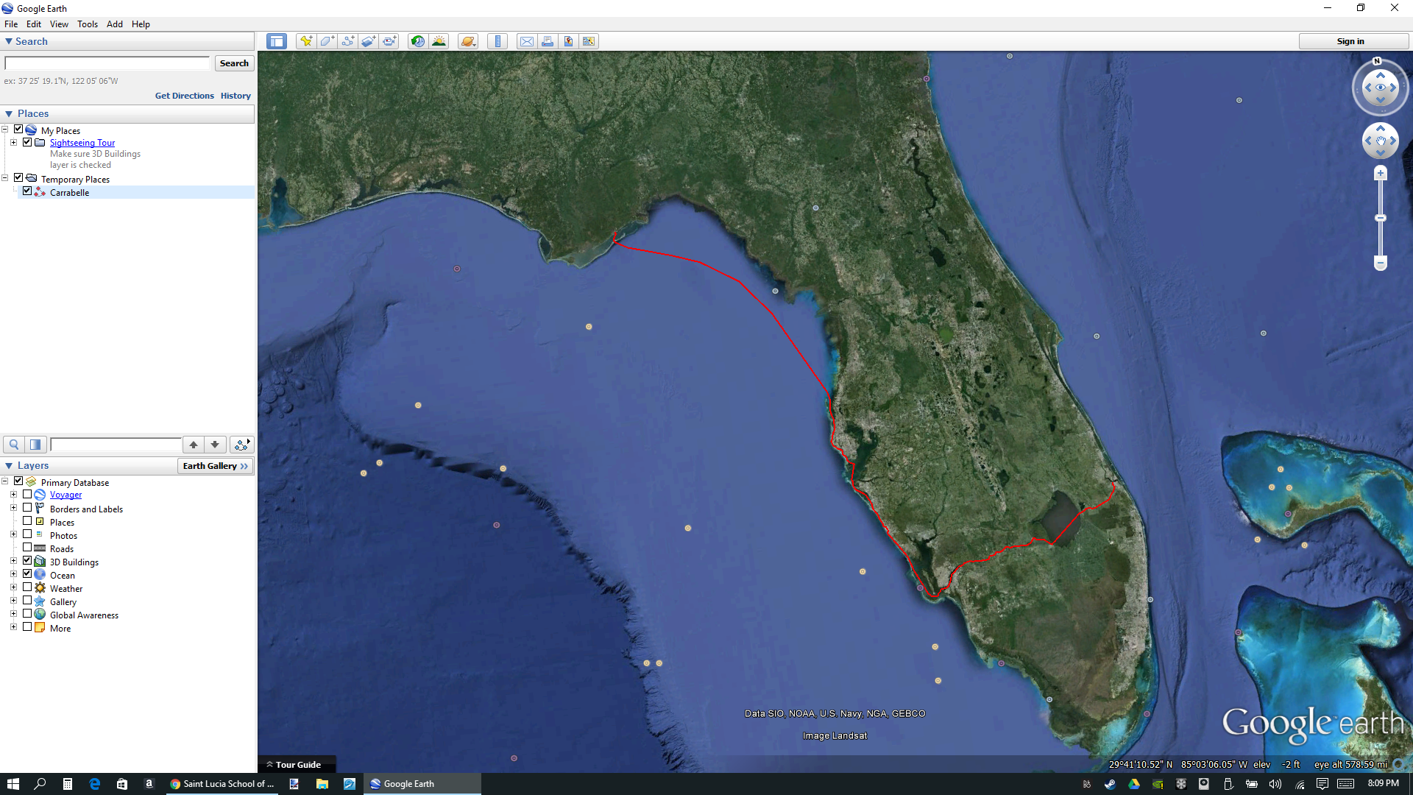View this location in Google Maps
The height and width of the screenshot is (795, 1413).
click(x=589, y=41)
